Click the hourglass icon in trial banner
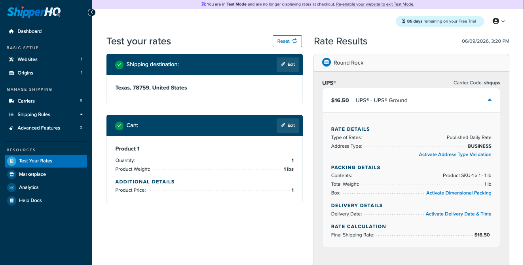 click(x=404, y=21)
